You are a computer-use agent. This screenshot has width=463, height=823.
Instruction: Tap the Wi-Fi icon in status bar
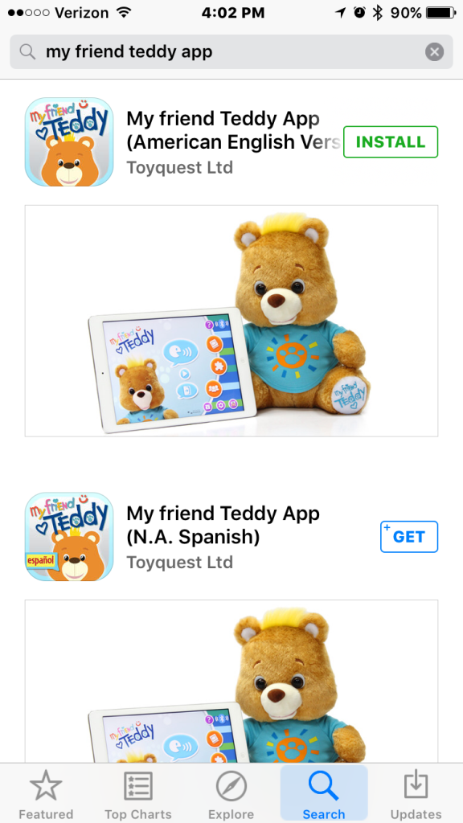pos(124,13)
